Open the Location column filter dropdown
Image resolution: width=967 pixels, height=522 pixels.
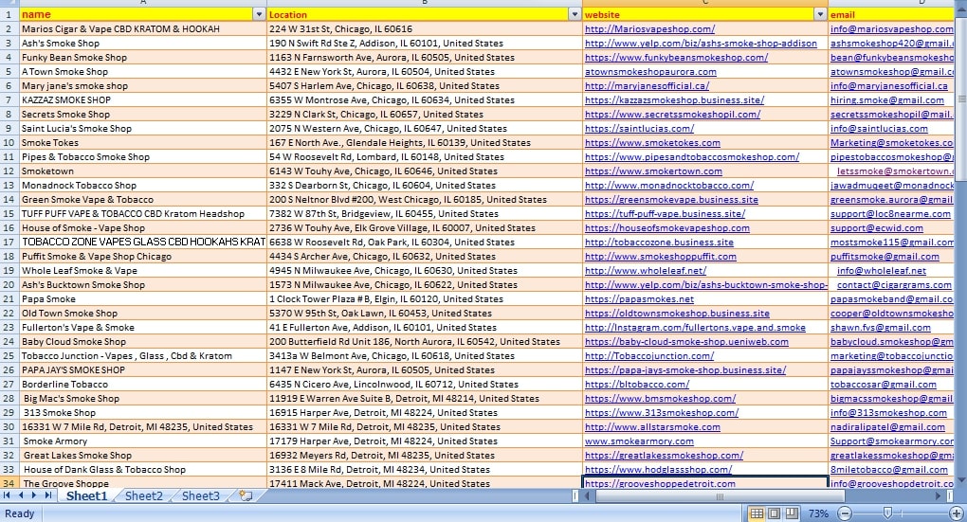[575, 14]
